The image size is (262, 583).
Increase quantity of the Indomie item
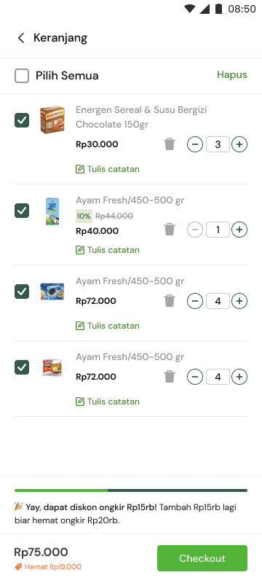pyautogui.click(x=239, y=377)
